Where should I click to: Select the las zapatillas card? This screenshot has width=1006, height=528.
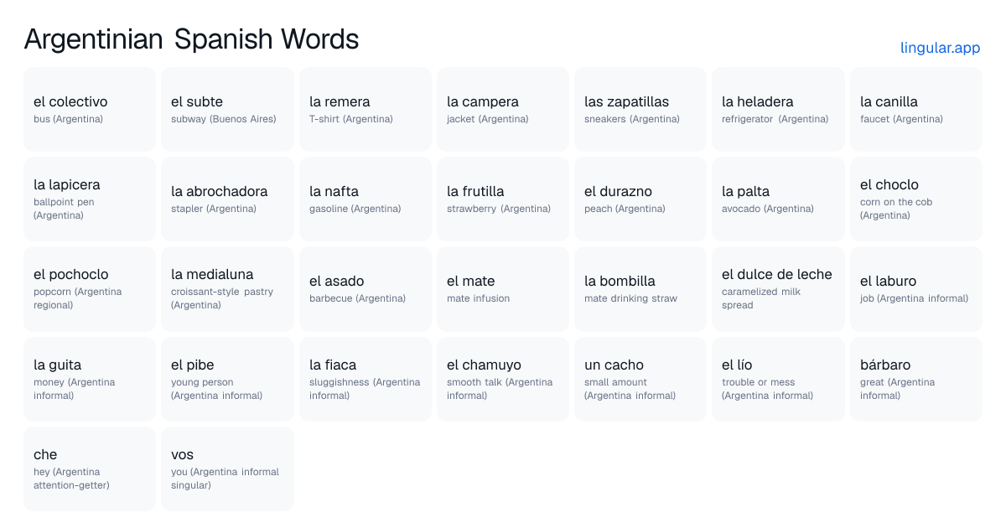[x=640, y=110]
